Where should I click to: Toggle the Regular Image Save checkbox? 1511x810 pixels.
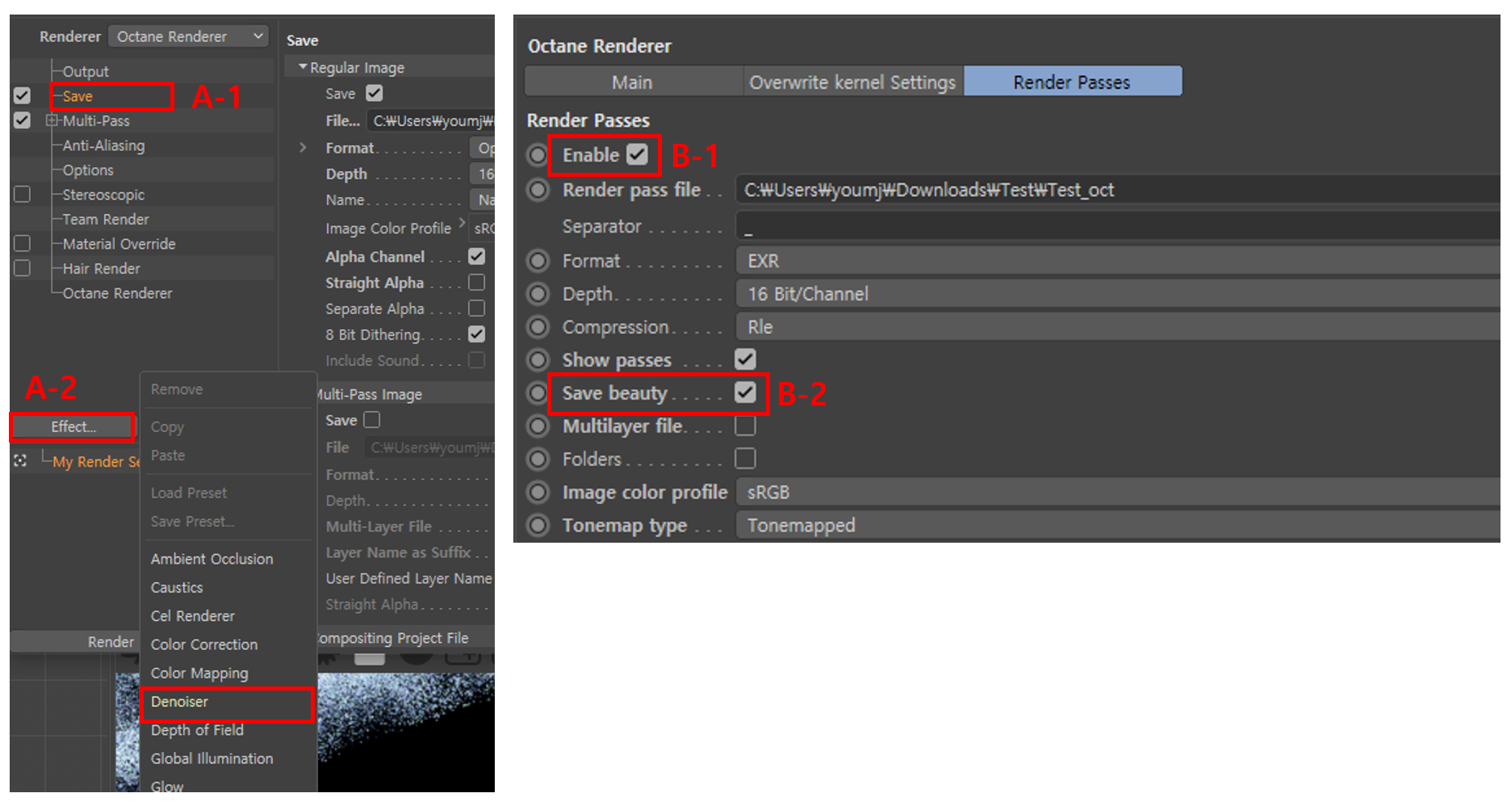click(x=375, y=94)
